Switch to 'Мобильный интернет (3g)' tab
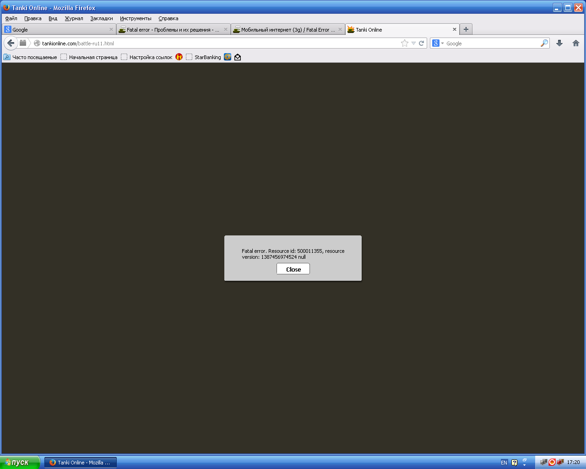586x469 pixels. 288,29
